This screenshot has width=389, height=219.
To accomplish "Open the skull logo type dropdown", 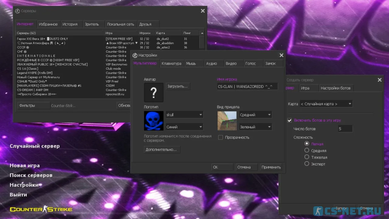I will [184, 115].
